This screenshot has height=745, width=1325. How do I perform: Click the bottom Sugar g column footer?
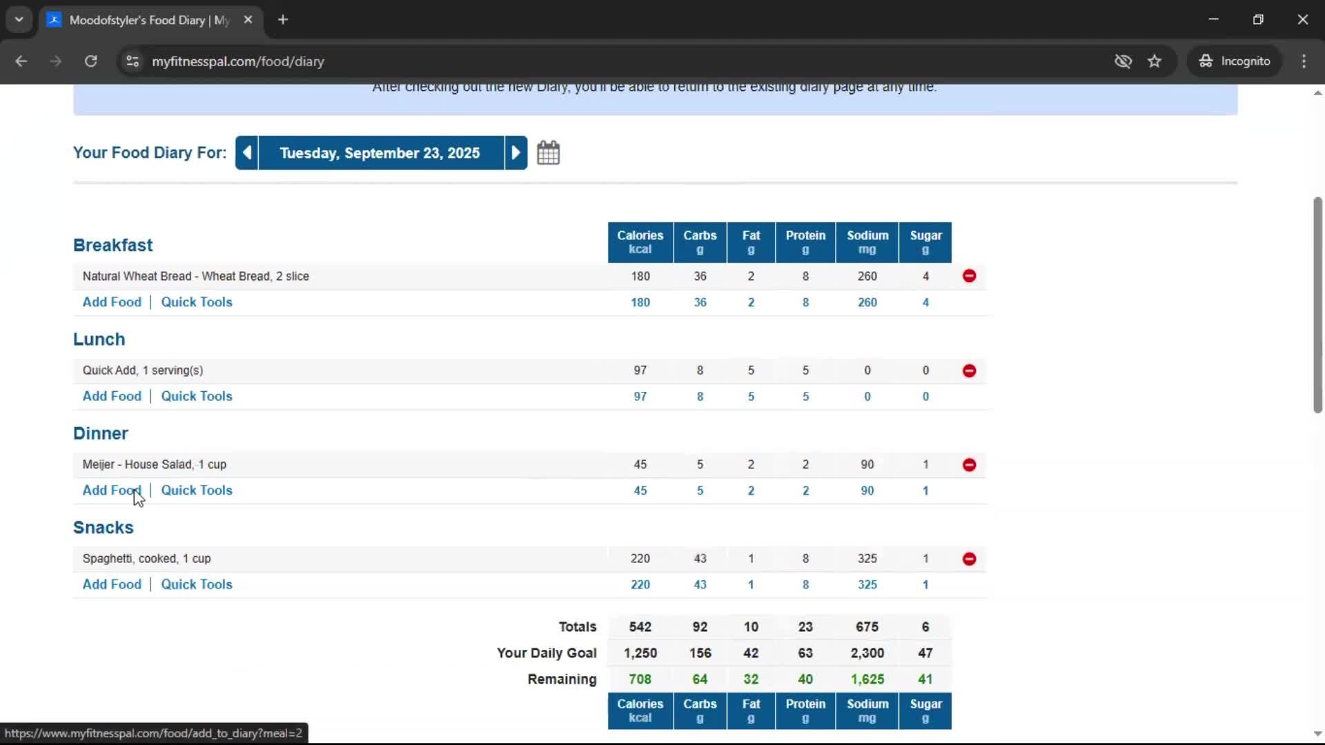coord(925,711)
